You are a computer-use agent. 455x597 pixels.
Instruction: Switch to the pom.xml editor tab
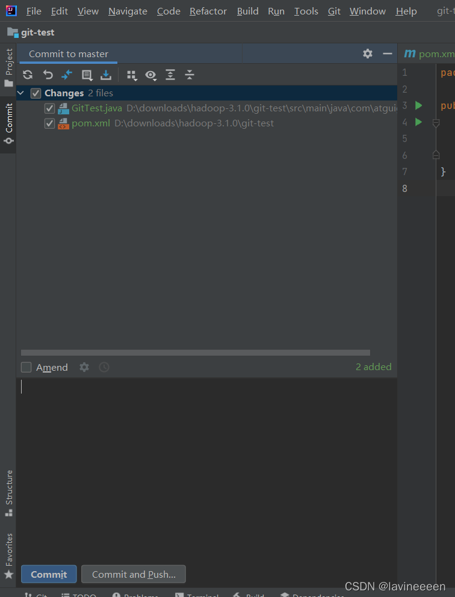pos(429,54)
